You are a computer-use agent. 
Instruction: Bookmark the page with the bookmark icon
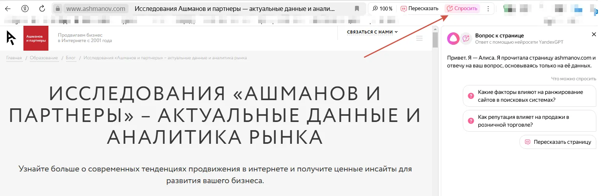click(357, 9)
